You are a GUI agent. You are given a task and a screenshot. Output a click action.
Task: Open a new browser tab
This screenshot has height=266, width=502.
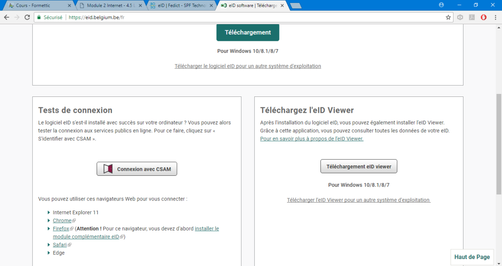(x=295, y=5)
